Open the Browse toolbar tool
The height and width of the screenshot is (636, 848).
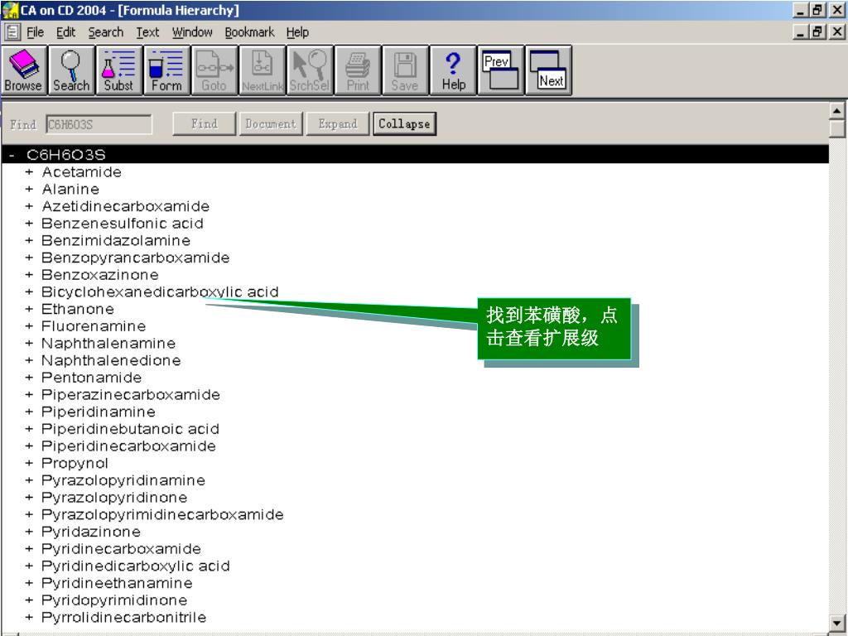tap(23, 71)
